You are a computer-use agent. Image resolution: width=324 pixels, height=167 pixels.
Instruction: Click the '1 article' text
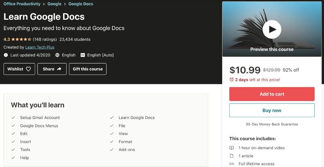point(246,156)
